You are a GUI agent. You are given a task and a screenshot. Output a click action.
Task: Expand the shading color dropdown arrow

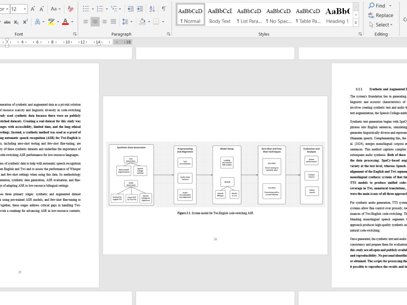[x=149, y=22]
